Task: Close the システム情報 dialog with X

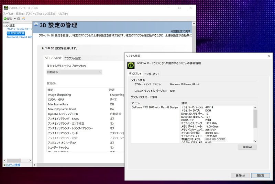Action: tap(269, 56)
